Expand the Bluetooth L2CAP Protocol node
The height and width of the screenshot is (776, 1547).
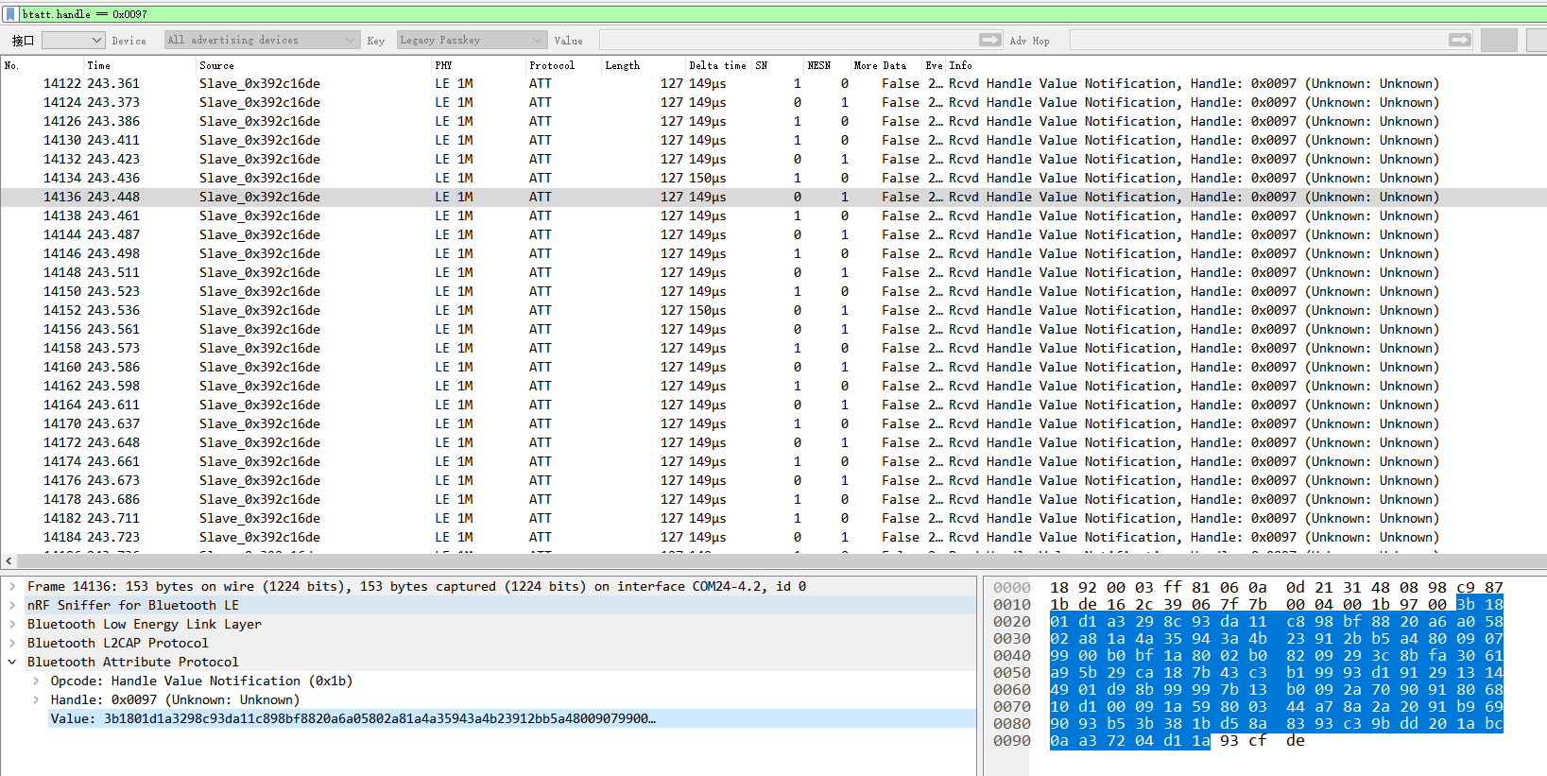(12, 643)
